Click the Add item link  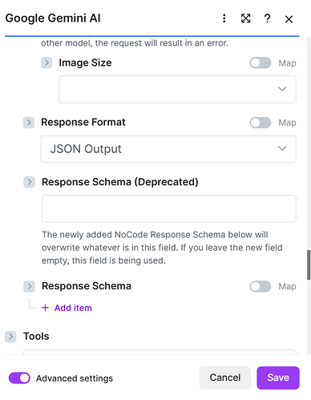click(73, 308)
